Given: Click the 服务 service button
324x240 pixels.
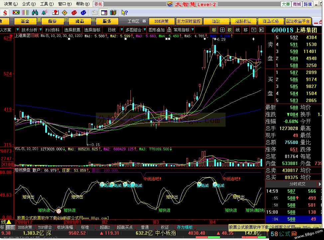Looking at the screenshot, I should [x=107, y=21].
